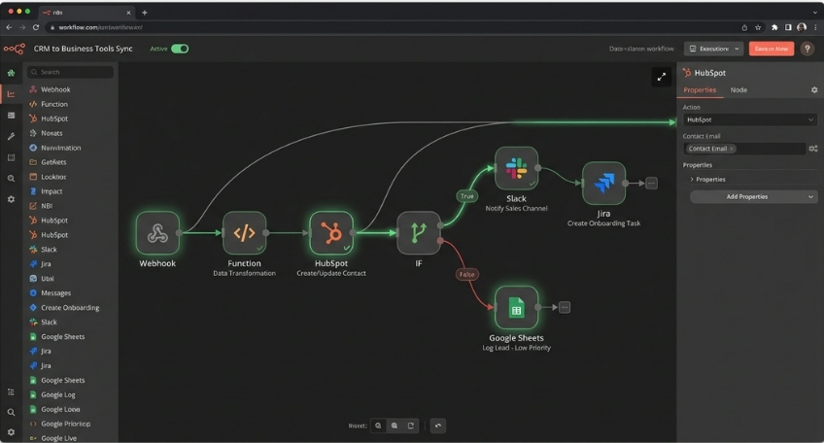Select the IF branch node
The height and width of the screenshot is (443, 824).
(x=419, y=233)
